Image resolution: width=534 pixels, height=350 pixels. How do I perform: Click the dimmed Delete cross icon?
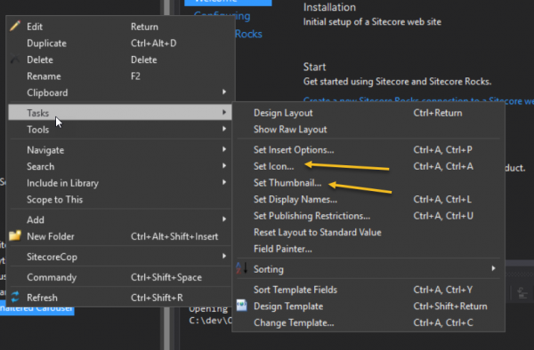(x=15, y=60)
